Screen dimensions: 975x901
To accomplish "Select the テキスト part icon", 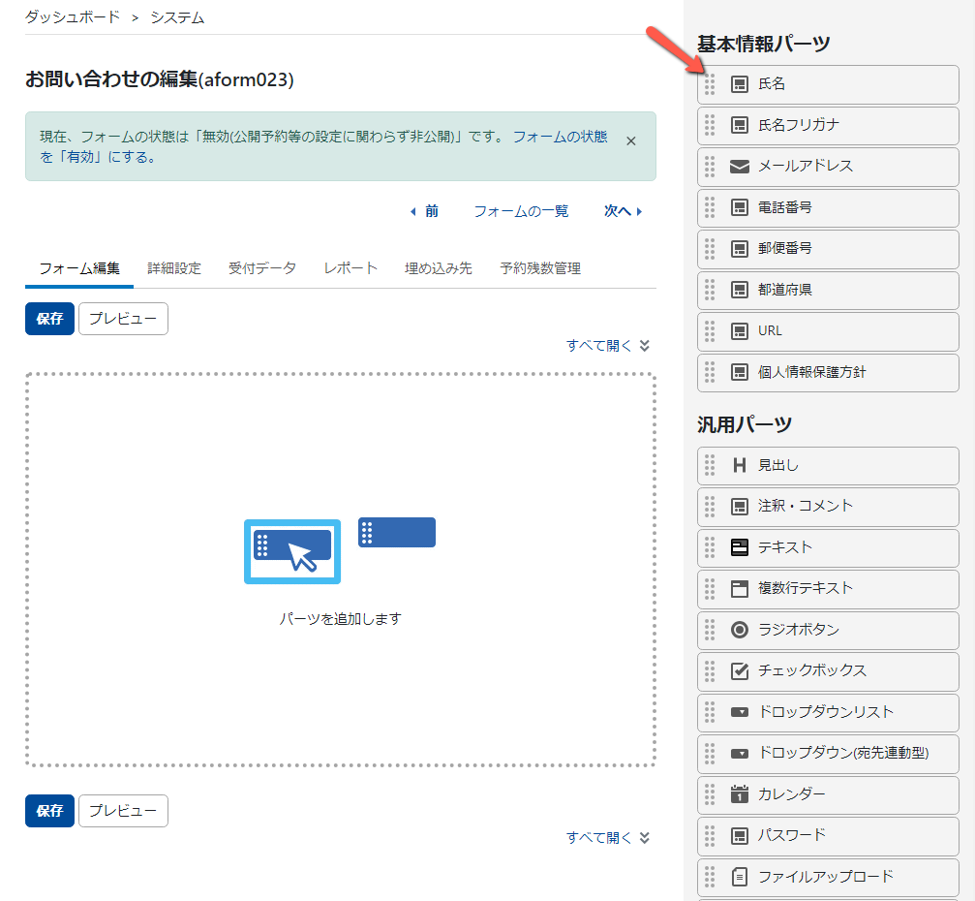I will [x=738, y=547].
